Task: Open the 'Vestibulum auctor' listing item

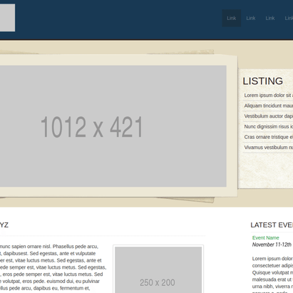Action: [268, 116]
